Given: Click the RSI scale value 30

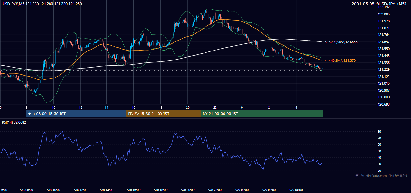Looking at the screenshot, I should point(379,164).
